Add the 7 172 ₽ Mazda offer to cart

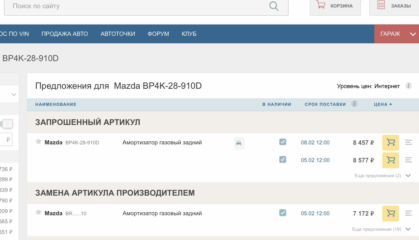(390, 213)
